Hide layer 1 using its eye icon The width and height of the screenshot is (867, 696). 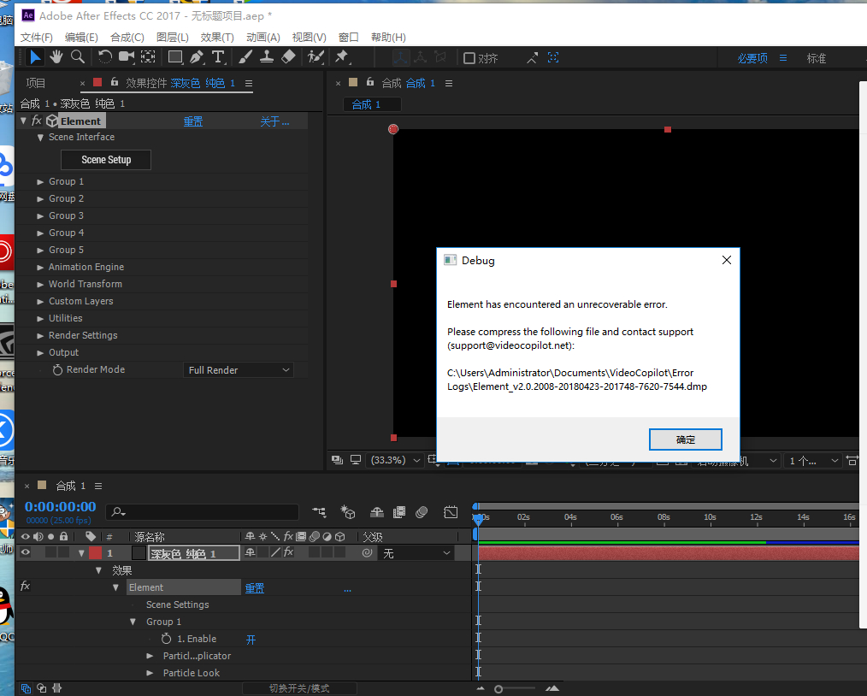tap(25, 553)
